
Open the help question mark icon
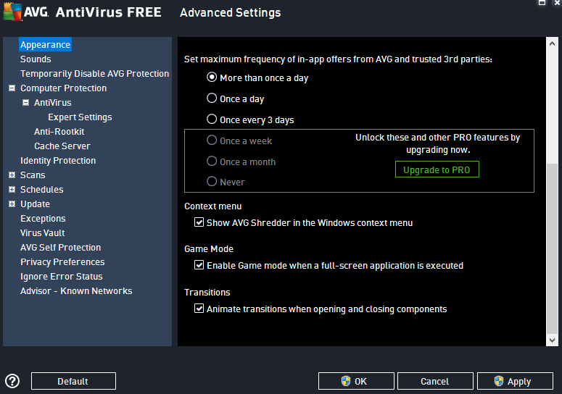click(12, 381)
